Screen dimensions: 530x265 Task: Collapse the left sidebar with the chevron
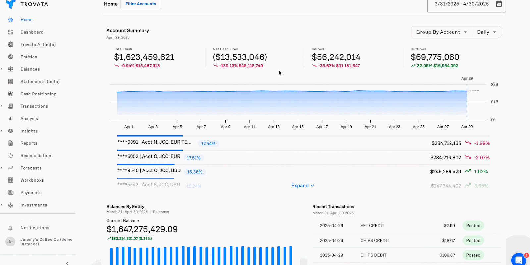[67, 263]
